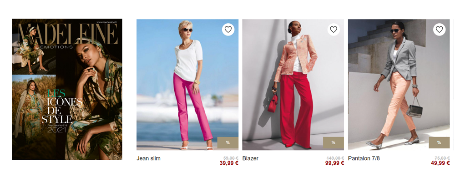Toggle heart icon on Pantalon 7/8
The image size is (455, 182).
(440, 30)
